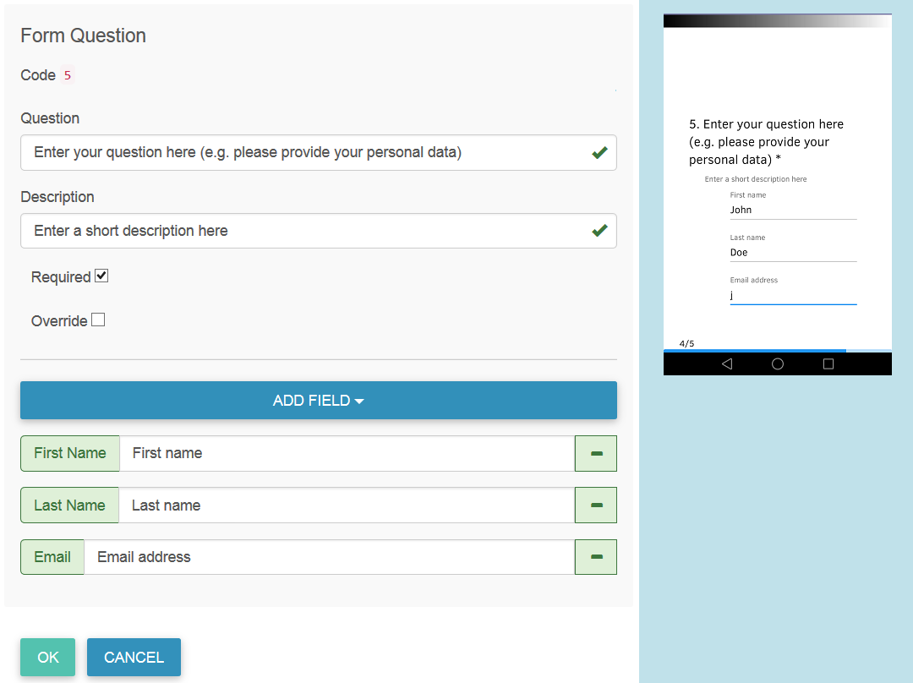Click the green Email field type label
Image resolution: width=913 pixels, height=683 pixels.
(x=52, y=557)
